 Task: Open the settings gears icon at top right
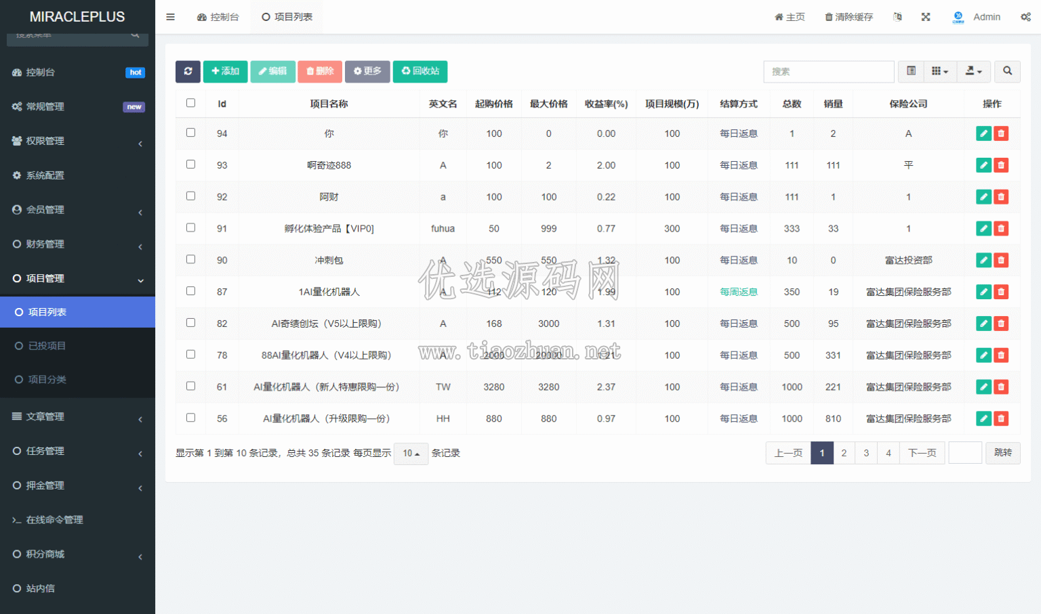[x=1025, y=17]
